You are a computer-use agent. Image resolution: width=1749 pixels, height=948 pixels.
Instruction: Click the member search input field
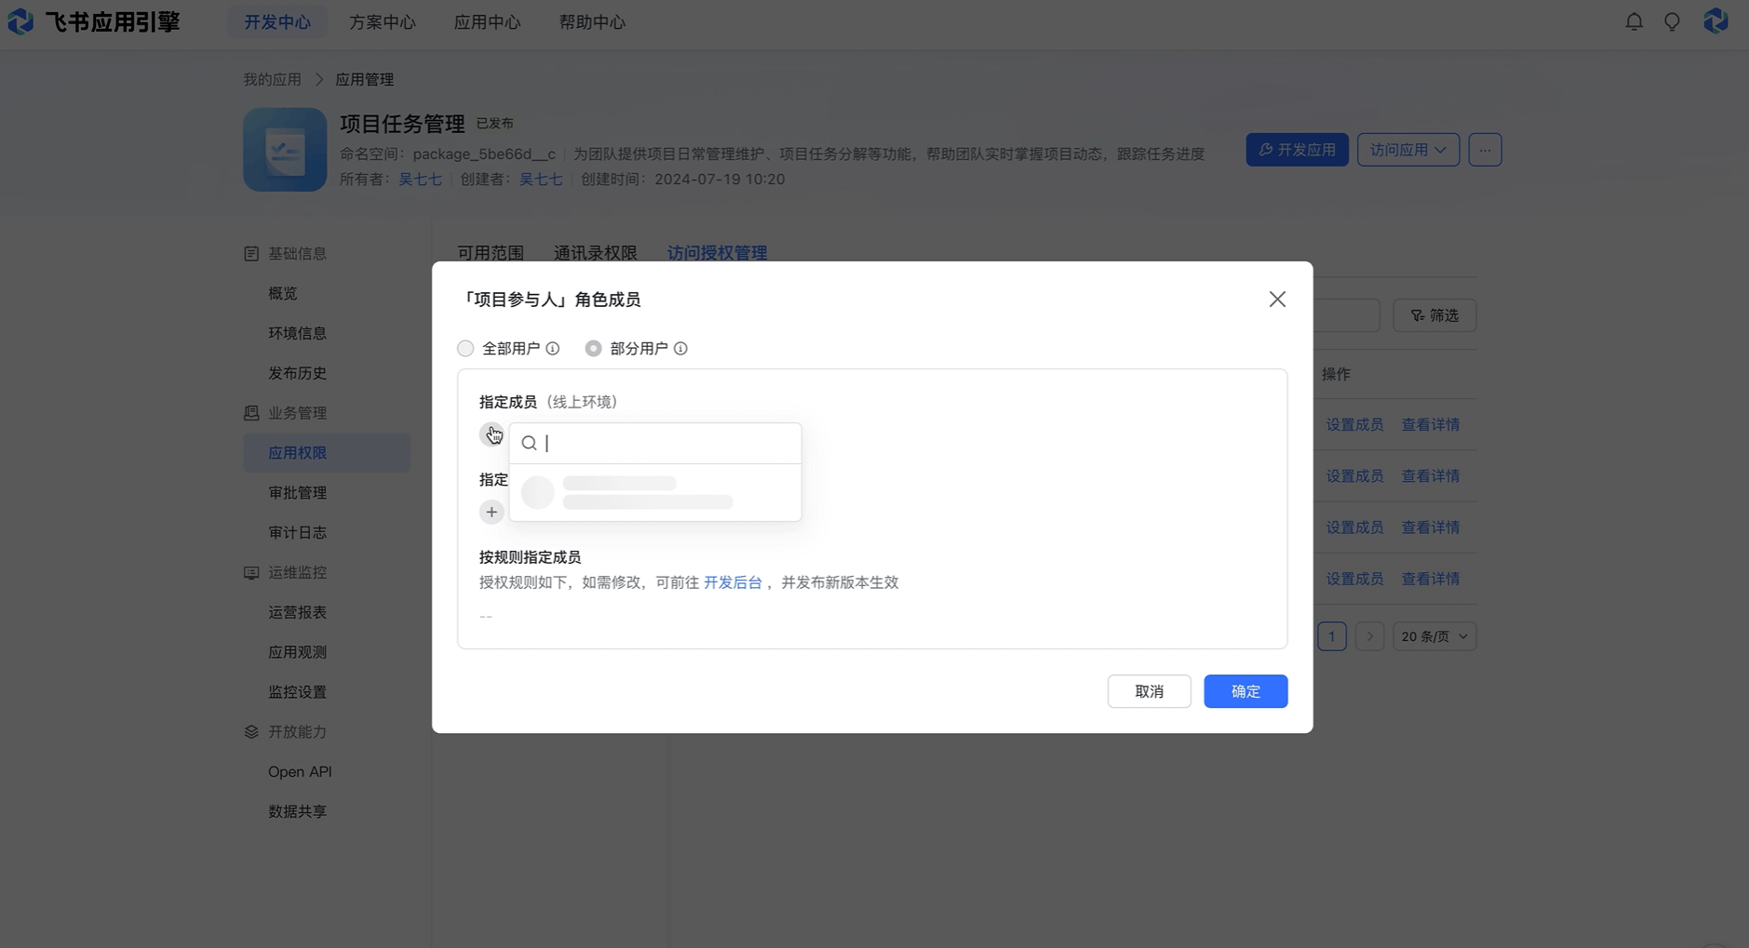655,443
